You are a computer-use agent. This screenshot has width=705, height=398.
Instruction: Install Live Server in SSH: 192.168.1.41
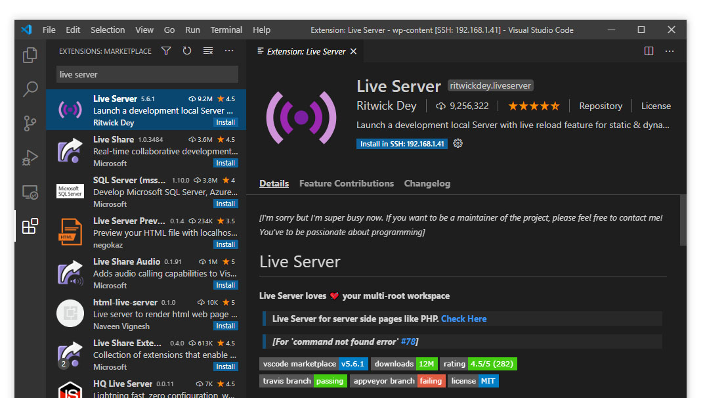[x=402, y=144]
